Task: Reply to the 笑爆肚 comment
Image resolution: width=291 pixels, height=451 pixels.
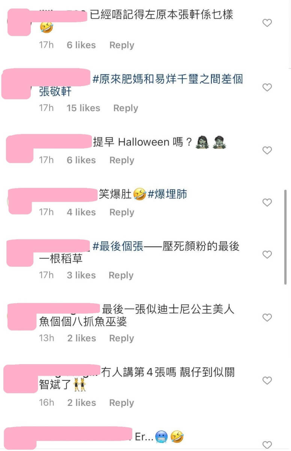Action: pyautogui.click(x=122, y=212)
